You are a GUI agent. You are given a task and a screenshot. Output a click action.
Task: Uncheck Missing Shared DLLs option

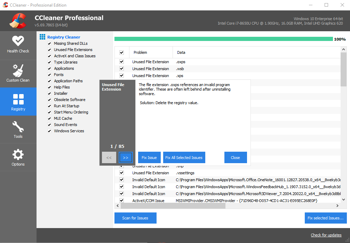pos(49,44)
